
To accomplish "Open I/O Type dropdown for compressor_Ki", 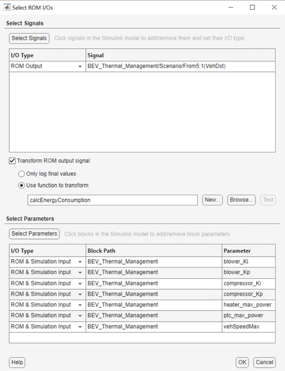I will tap(80, 283).
